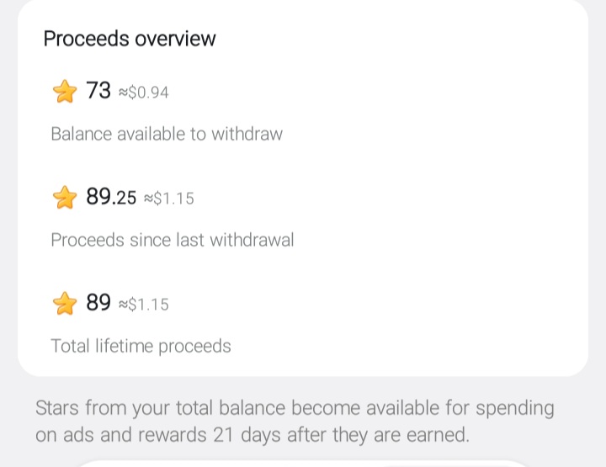This screenshot has height=467, width=606.
Task: Tap Balance available to withdraw label
Action: (x=167, y=134)
